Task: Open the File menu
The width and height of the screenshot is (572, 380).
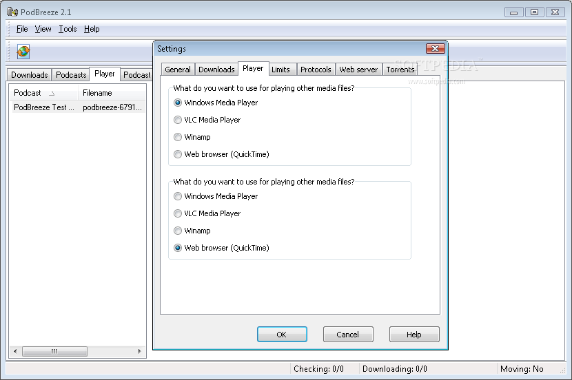Action: [22, 29]
